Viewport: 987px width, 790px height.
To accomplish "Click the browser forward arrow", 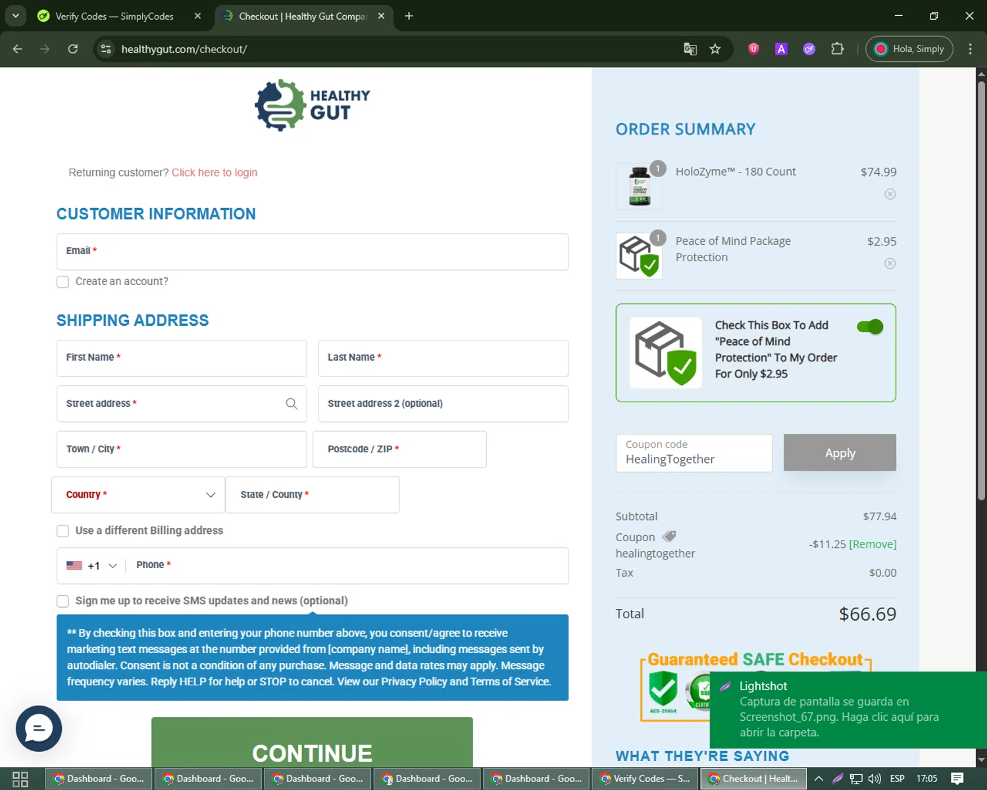I will 45,49.
